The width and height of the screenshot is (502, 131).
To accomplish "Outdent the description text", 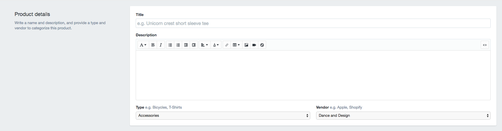I will 186,45.
